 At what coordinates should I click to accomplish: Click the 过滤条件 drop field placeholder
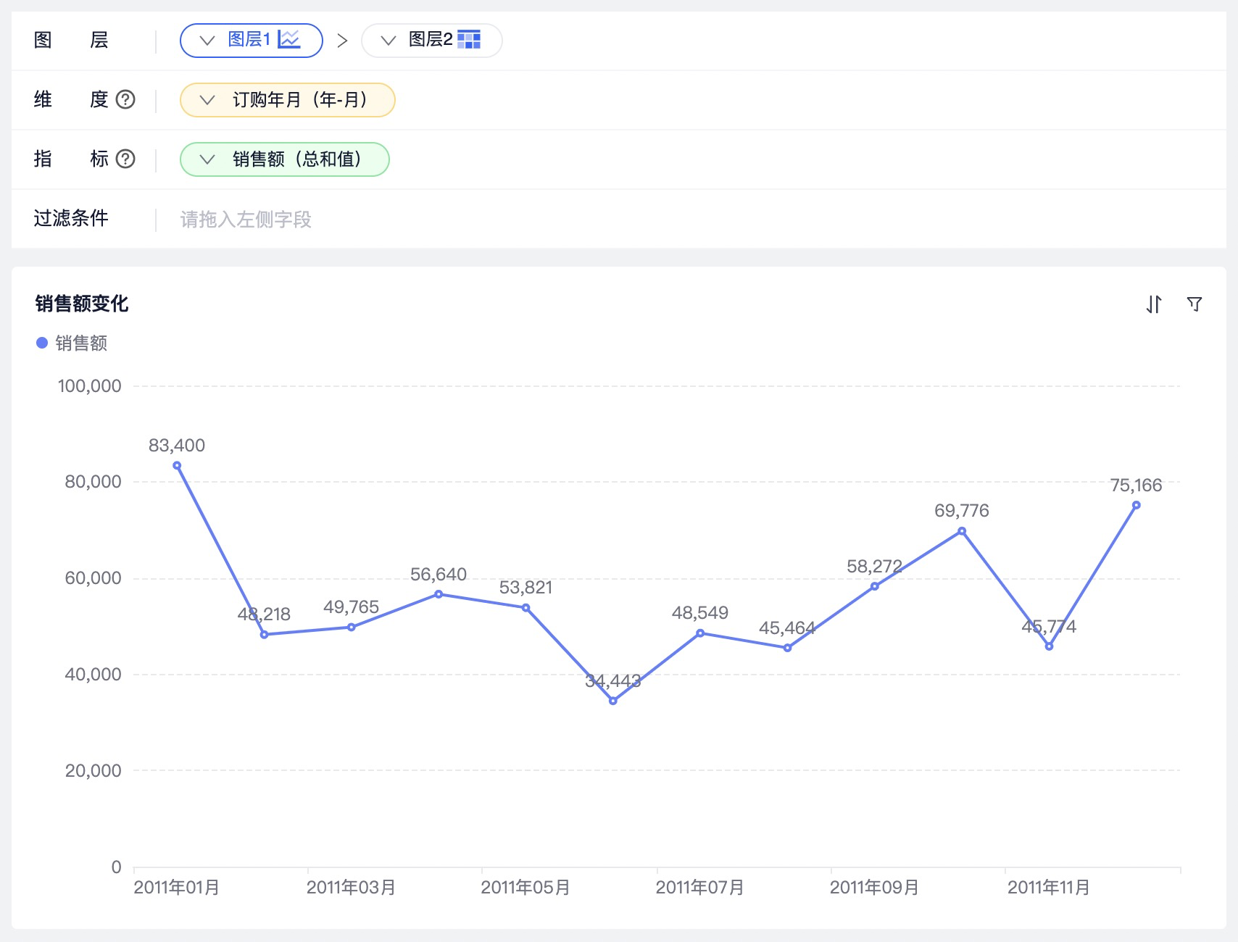pos(246,220)
